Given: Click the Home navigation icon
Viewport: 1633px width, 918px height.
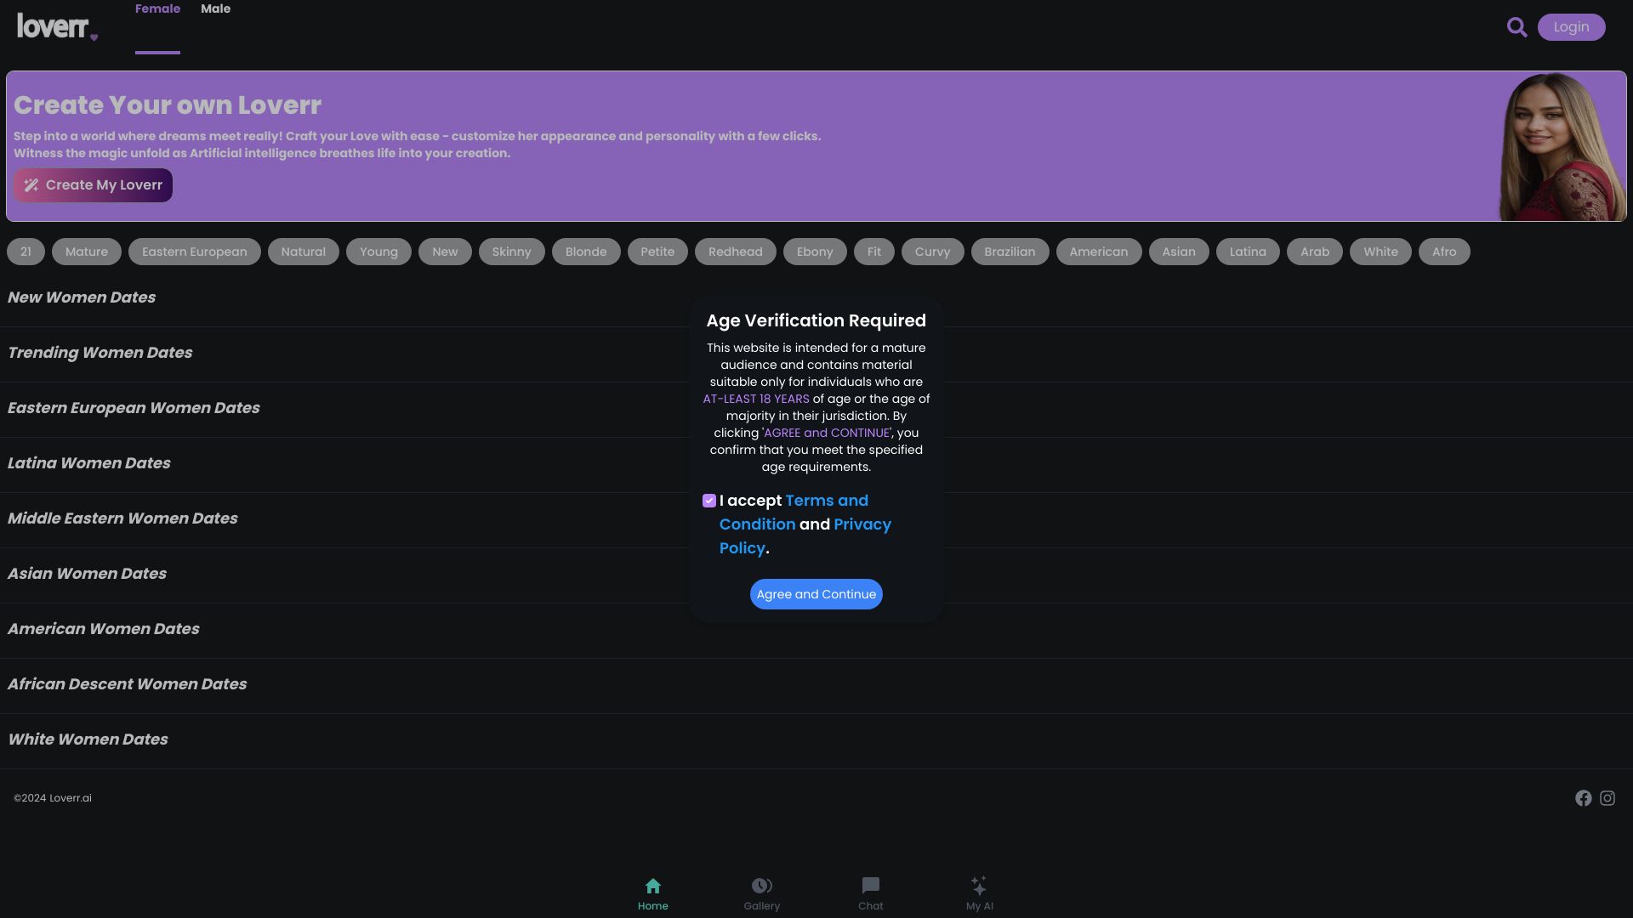Looking at the screenshot, I should tap(652, 886).
